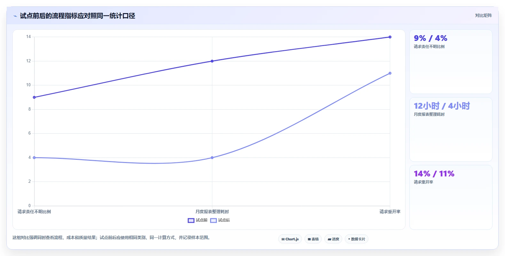Click the y-axis tick label 0
The height and width of the screenshot is (256, 505).
29,206
